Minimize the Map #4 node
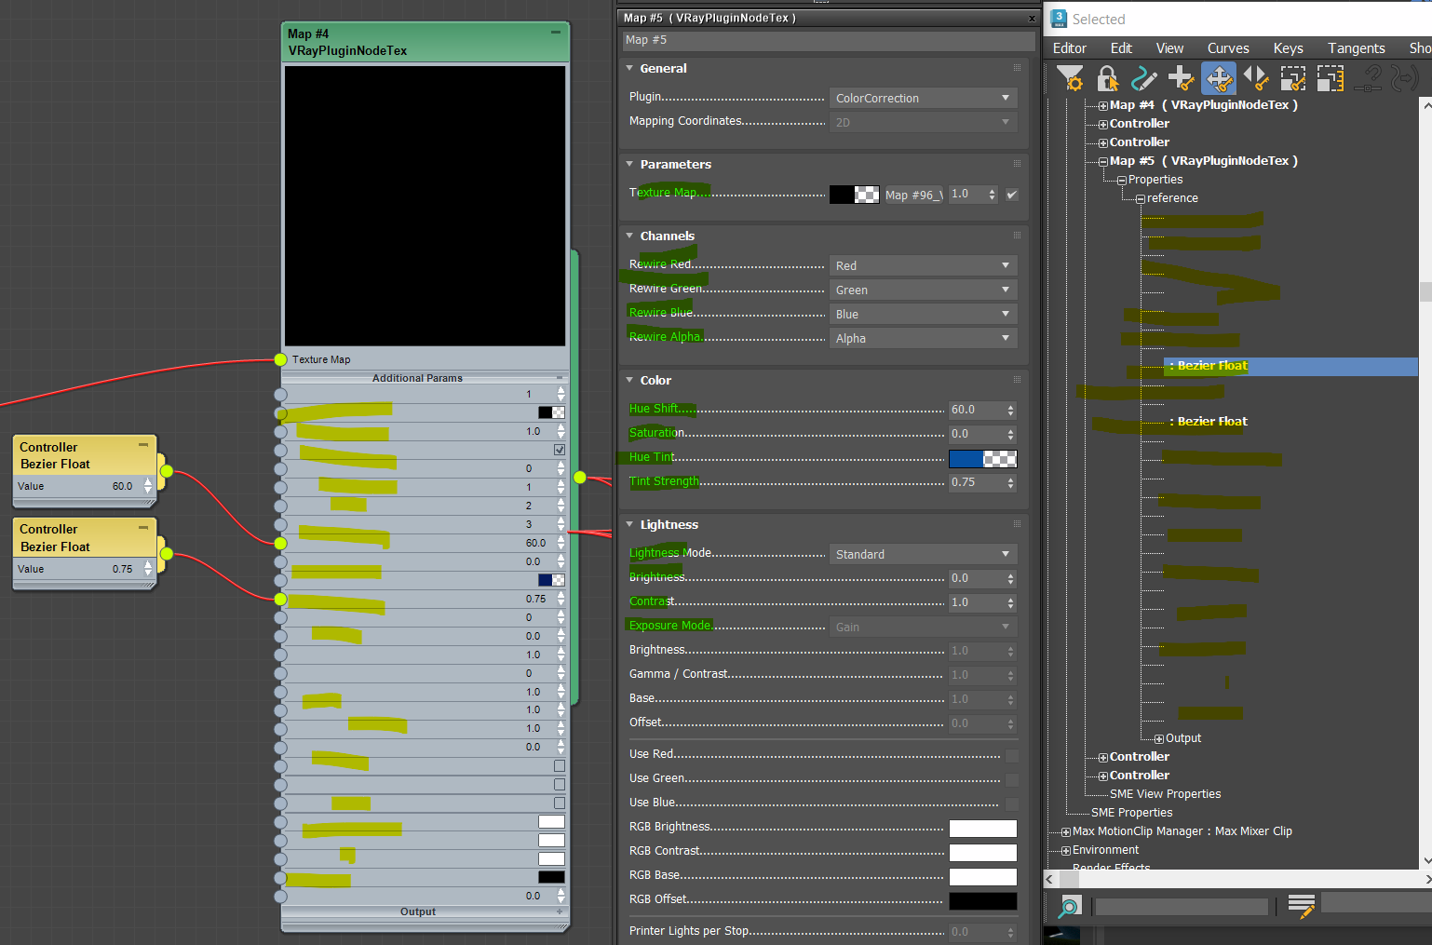 click(x=556, y=33)
